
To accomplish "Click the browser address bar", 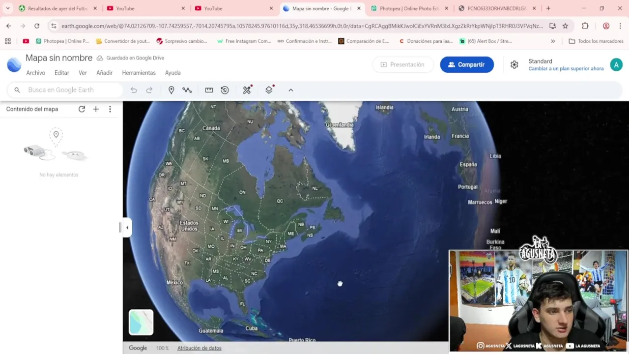I will pyautogui.click(x=302, y=26).
